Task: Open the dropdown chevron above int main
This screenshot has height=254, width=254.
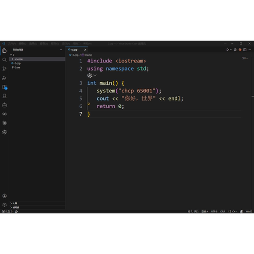Action: tap(95, 75)
